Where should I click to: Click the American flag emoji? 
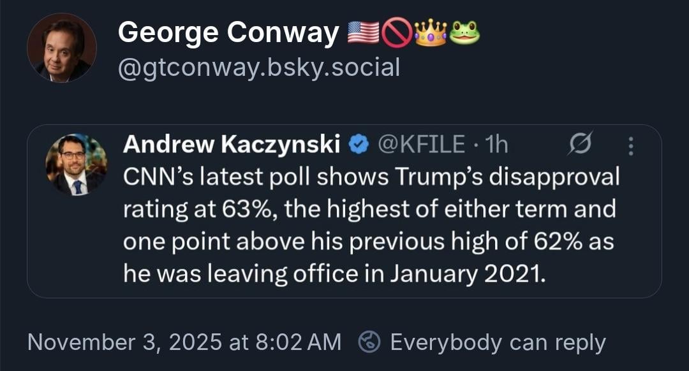tap(364, 33)
